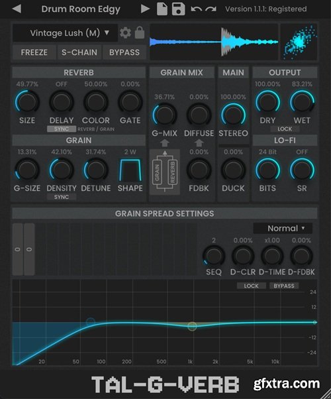Save the preset with the floppy disk icon
Screen dimensions: 331x399
tap(179, 9)
